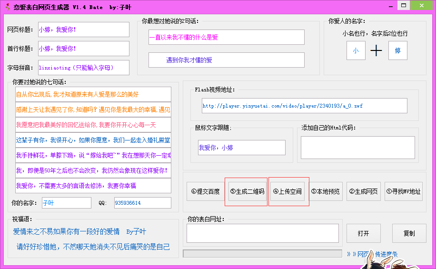The width and height of the screenshot is (436, 269).
Task: Click the first lover name box 小
Action: coord(356,50)
